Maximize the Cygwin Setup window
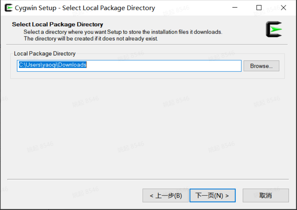The image size is (297, 210). pos(259,8)
